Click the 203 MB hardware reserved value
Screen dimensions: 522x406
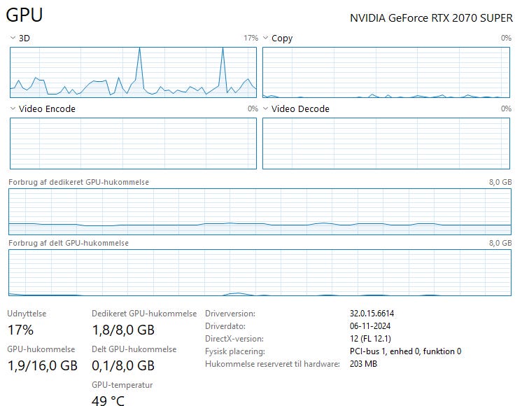[363, 364]
